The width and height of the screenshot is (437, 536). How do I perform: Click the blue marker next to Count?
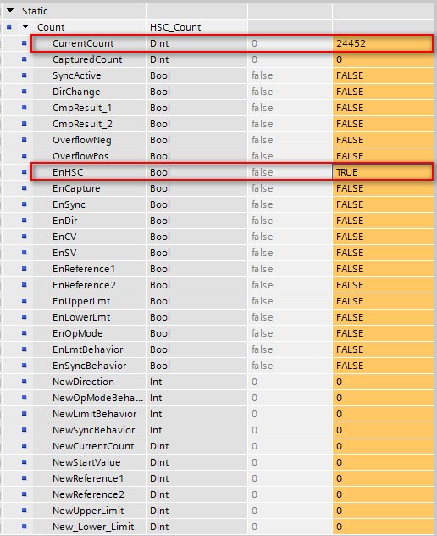(9, 26)
